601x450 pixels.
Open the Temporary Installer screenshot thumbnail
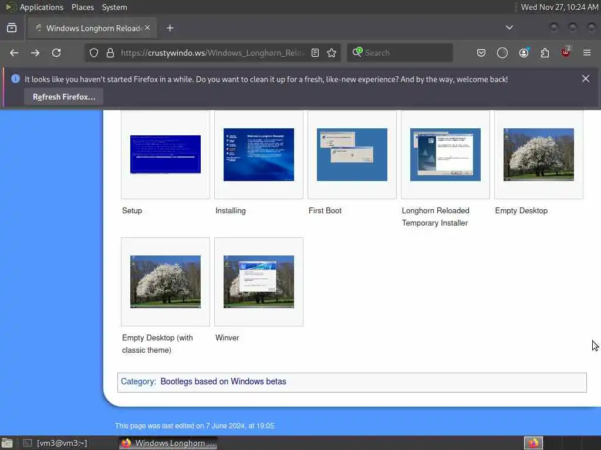pos(445,155)
